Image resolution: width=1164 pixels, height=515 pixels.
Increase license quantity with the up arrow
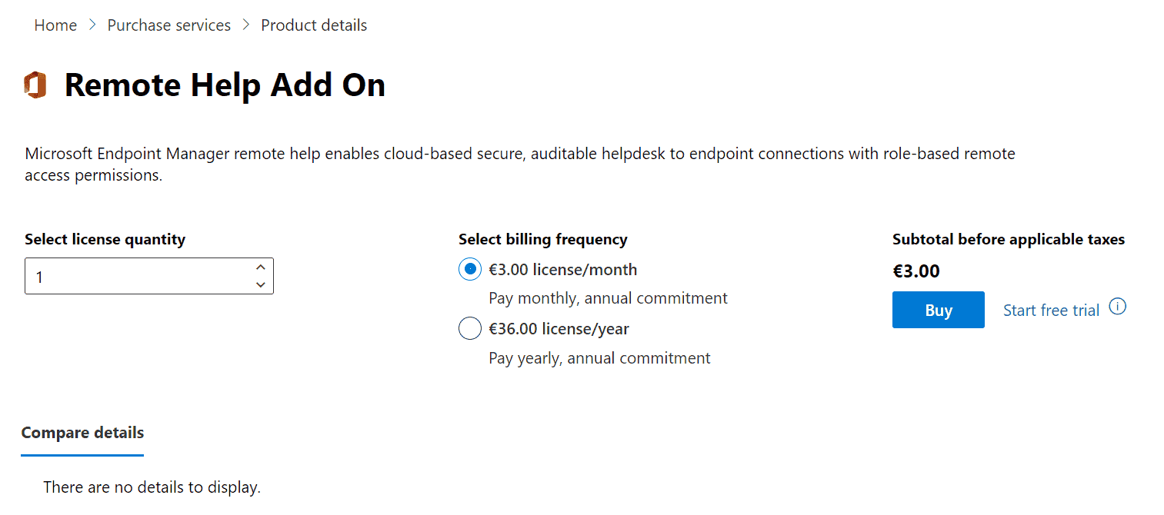(x=261, y=267)
